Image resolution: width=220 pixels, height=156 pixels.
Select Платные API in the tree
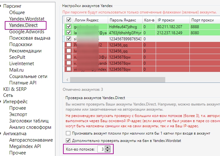pos(23,83)
